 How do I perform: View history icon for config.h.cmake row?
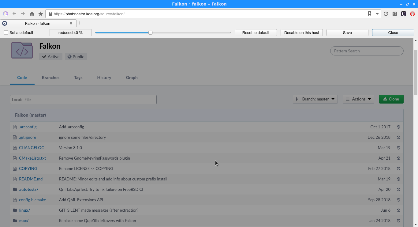tap(398, 200)
